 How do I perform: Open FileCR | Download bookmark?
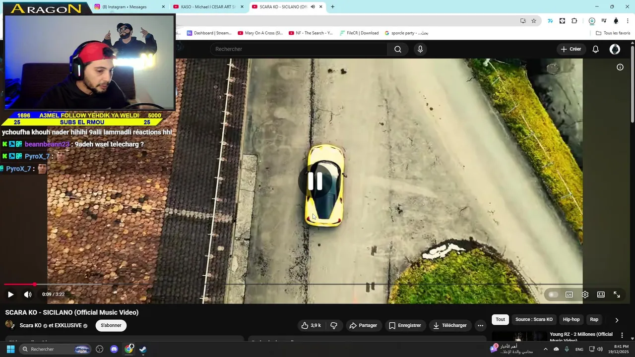pos(359,33)
